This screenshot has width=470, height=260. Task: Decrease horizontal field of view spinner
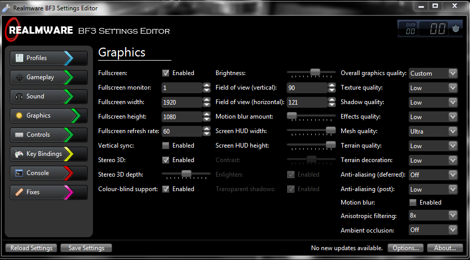point(331,105)
